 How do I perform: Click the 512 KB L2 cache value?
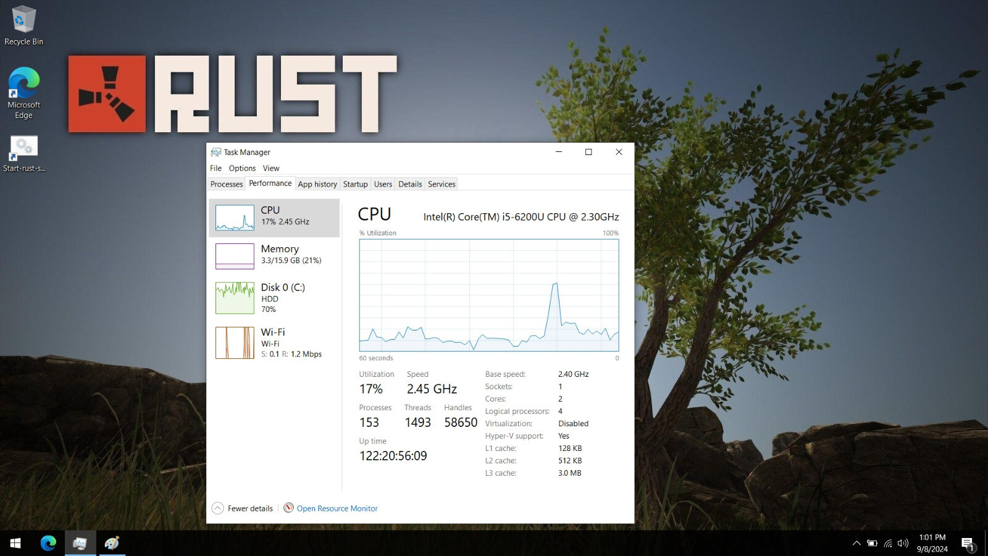click(570, 461)
